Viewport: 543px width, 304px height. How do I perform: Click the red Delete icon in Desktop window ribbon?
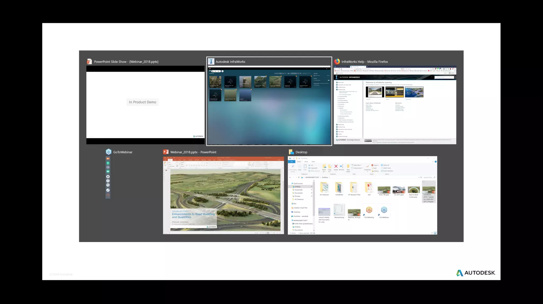pyautogui.click(x=336, y=166)
